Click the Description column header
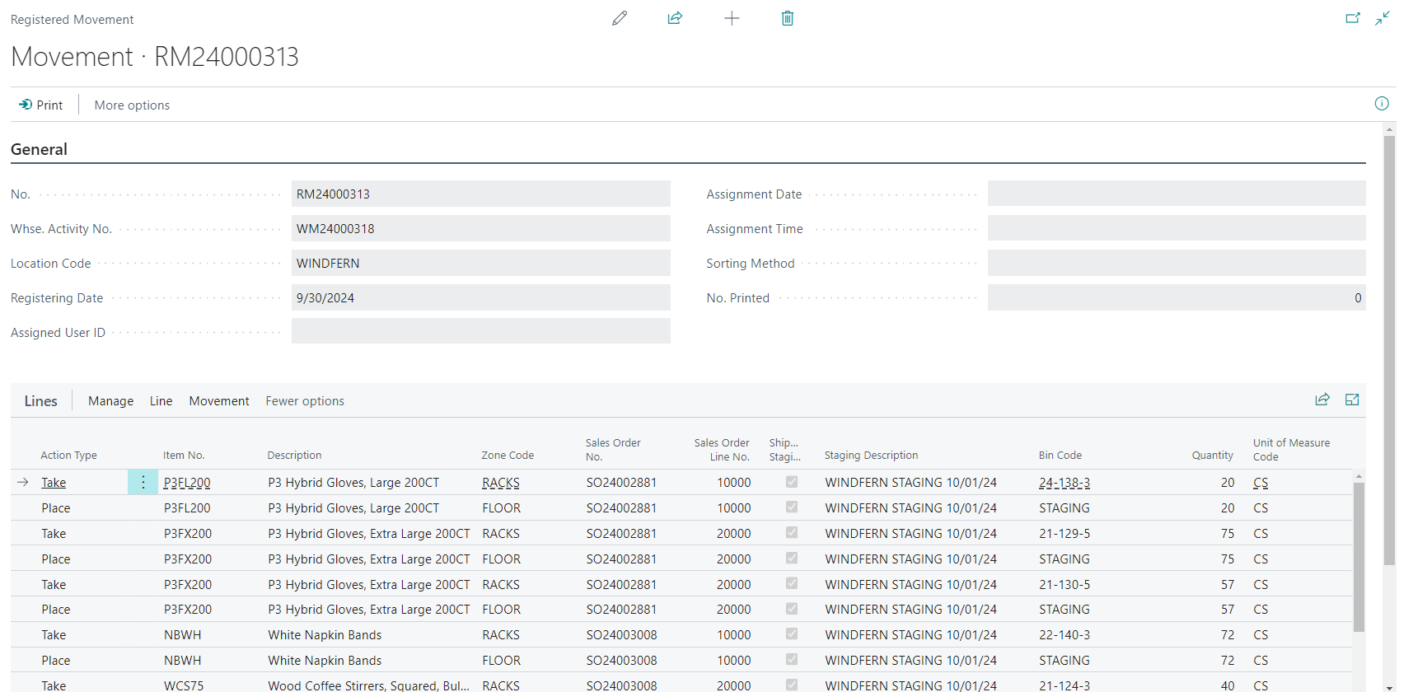 pyautogui.click(x=294, y=455)
